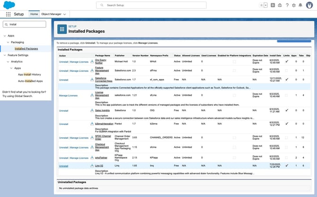
Task: Click 'No uninstalled package data archives' text
Action: pos(79,188)
